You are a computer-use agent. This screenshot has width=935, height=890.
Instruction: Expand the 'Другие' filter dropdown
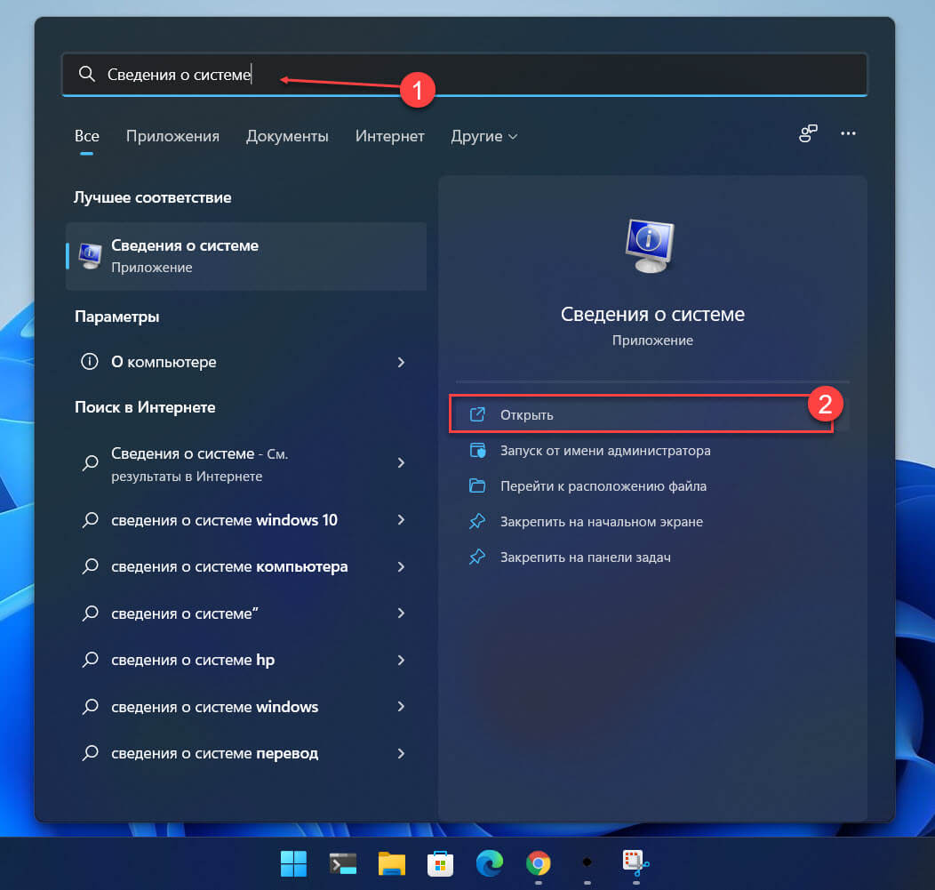(x=483, y=137)
